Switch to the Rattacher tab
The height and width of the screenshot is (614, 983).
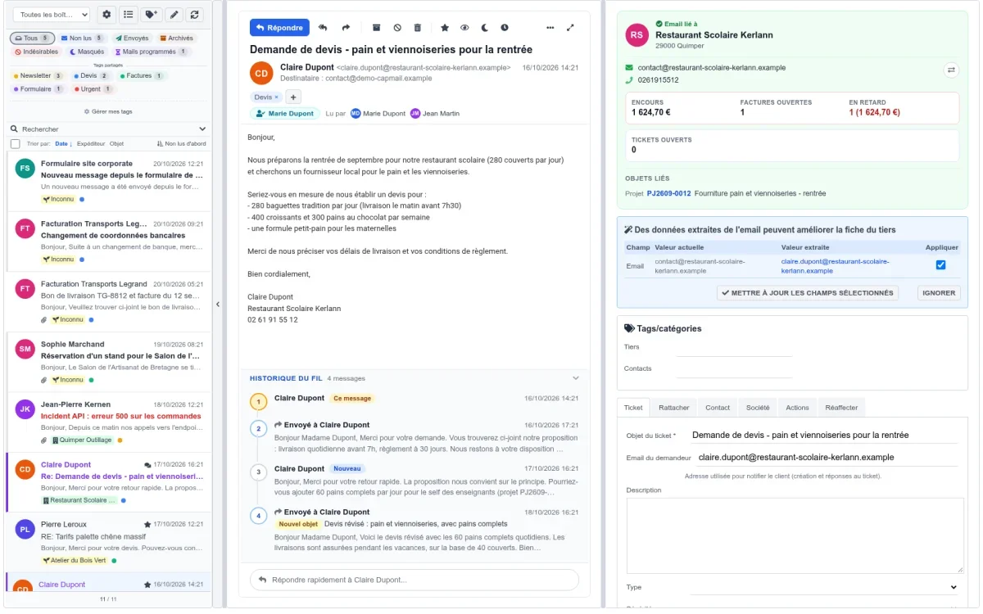tap(673, 407)
